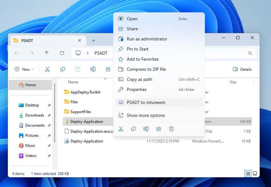
Task: Switch to large thumbnails view icon
Action: click(255, 173)
